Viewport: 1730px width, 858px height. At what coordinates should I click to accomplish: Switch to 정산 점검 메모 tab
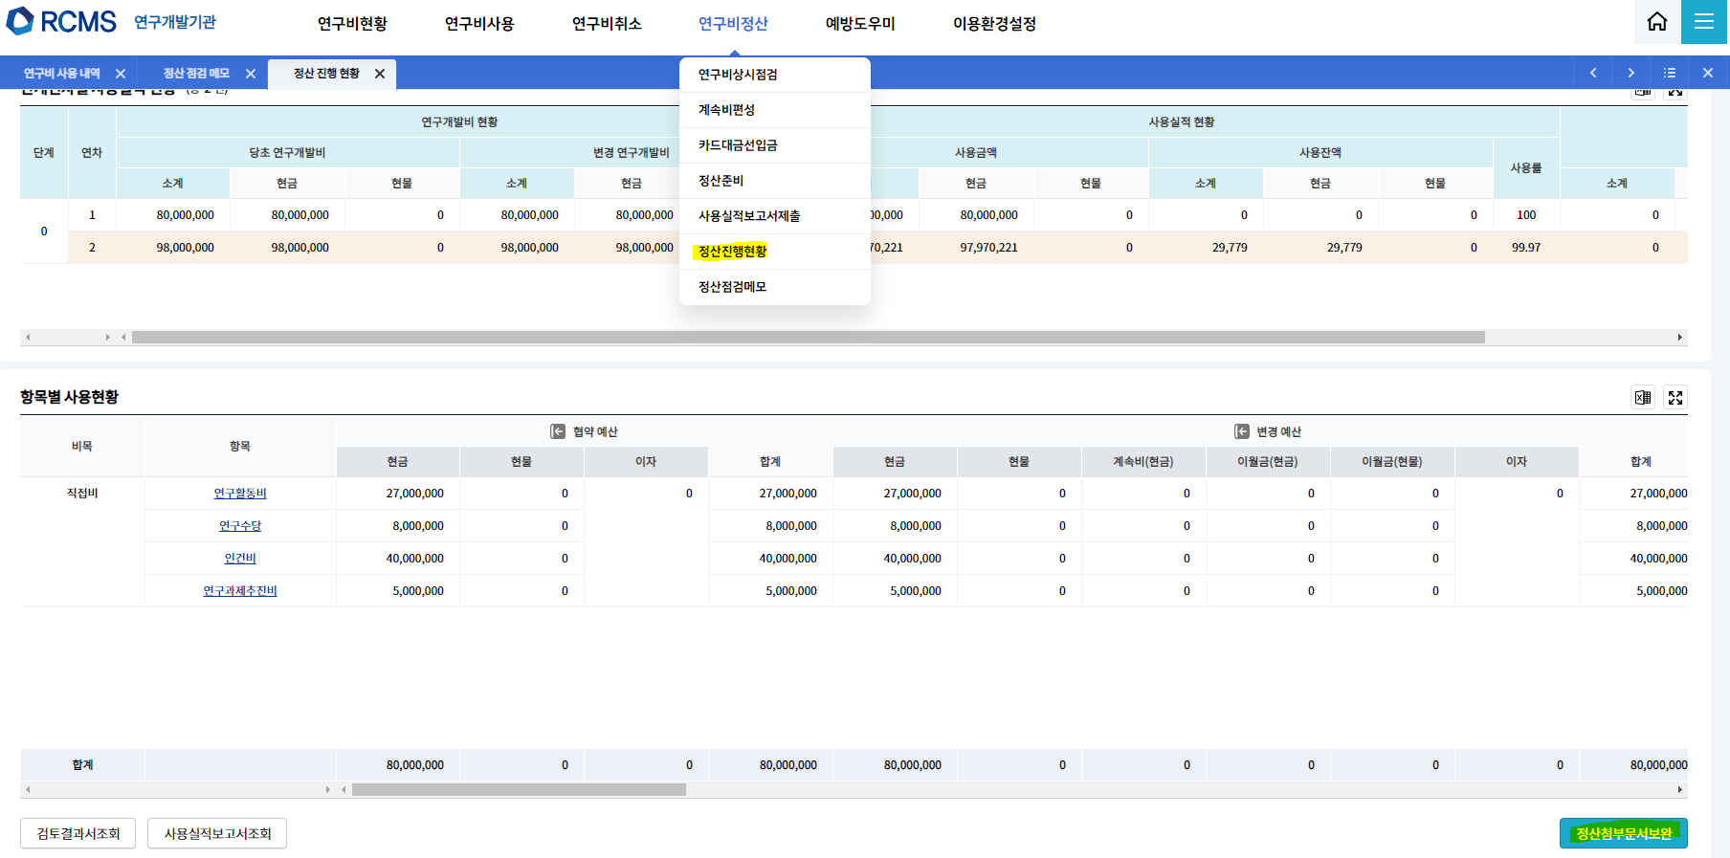point(196,74)
